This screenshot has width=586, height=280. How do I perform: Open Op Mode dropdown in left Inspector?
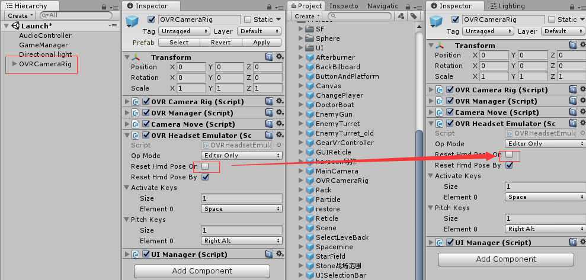241,155
